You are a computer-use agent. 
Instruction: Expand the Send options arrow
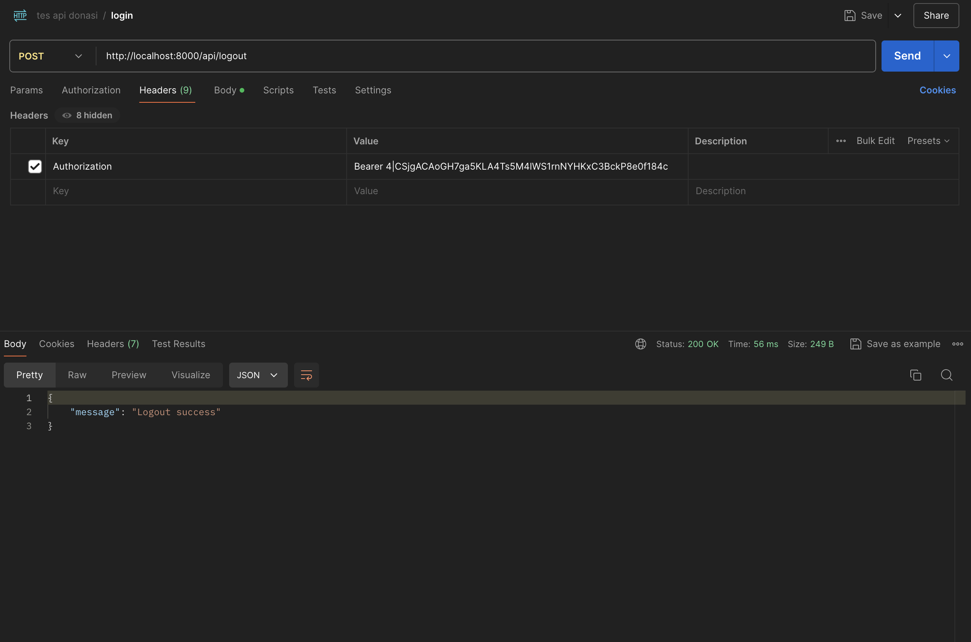(946, 56)
